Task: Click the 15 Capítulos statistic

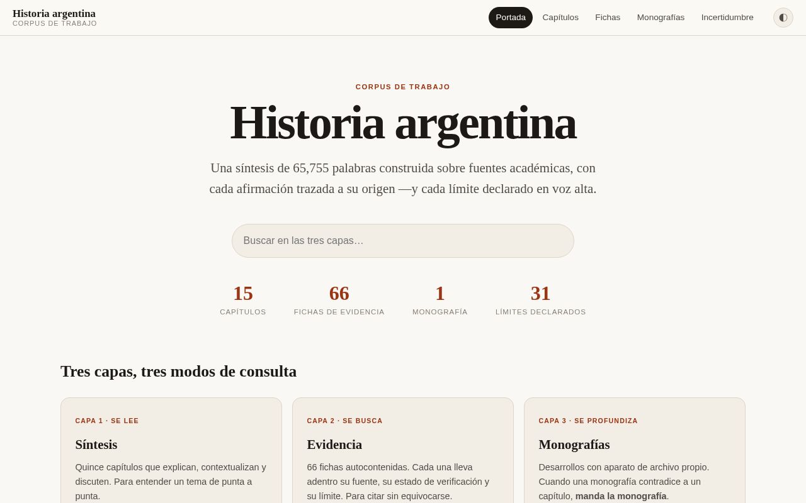Action: click(243, 299)
